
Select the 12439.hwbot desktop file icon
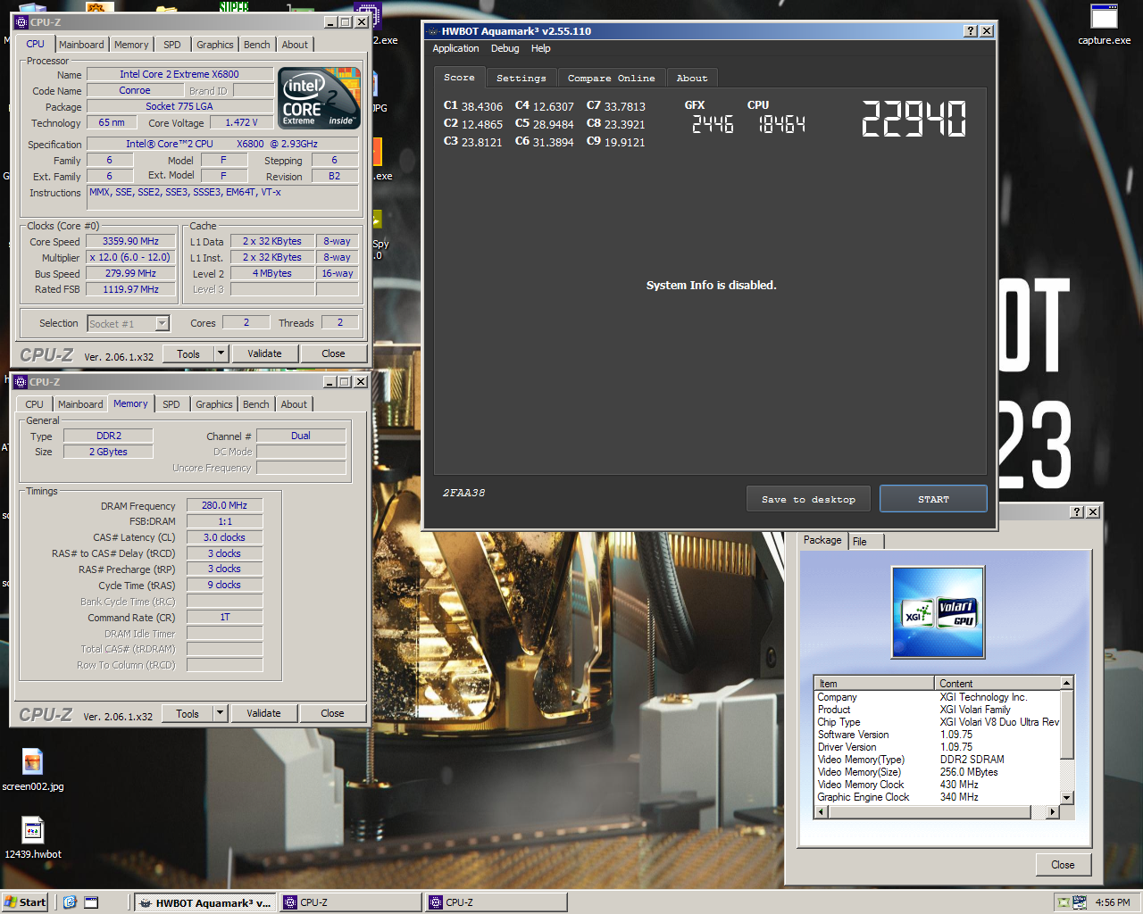click(33, 837)
